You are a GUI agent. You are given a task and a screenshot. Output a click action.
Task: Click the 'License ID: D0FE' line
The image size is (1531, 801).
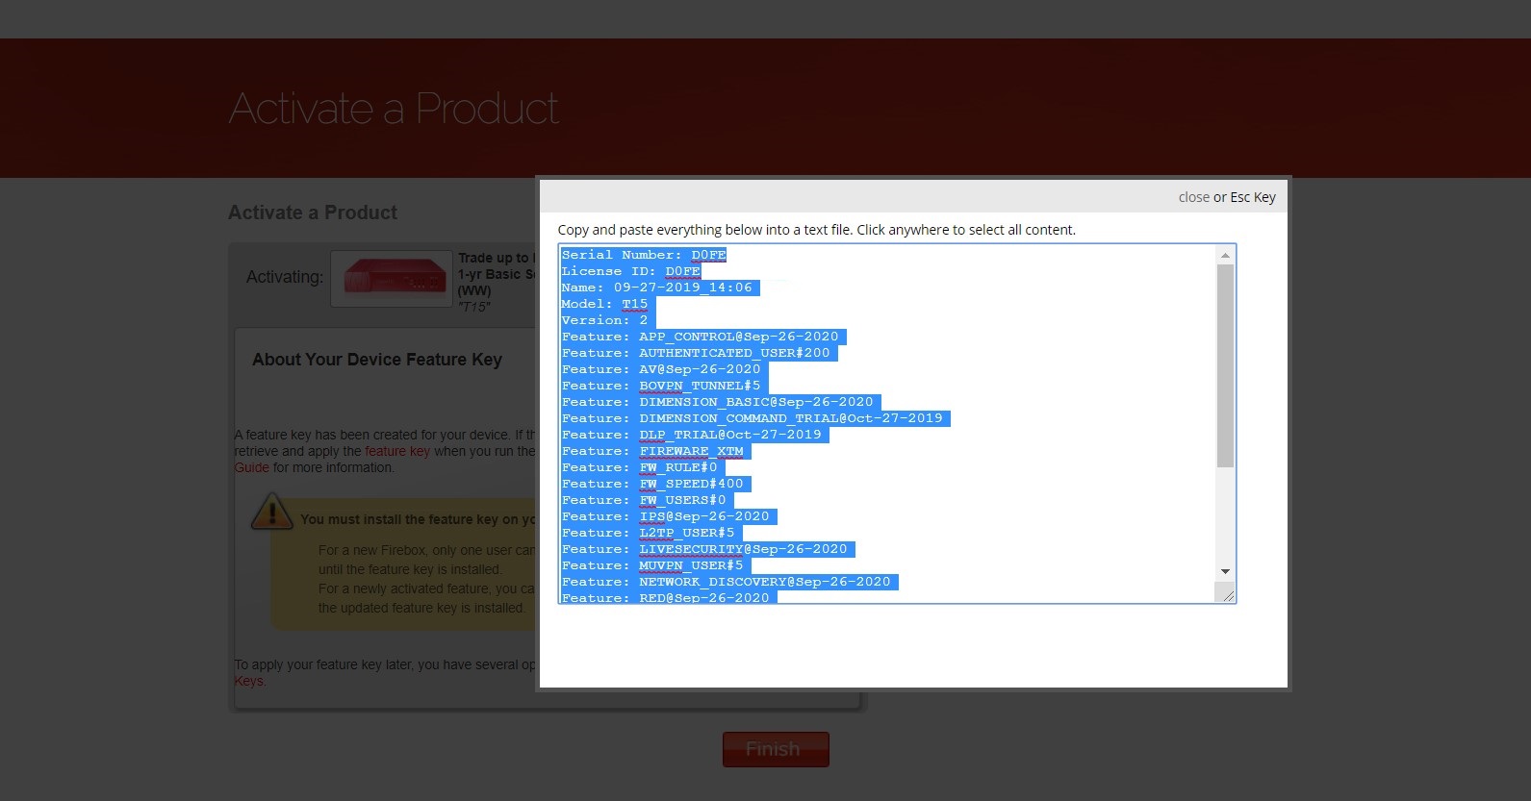[631, 271]
